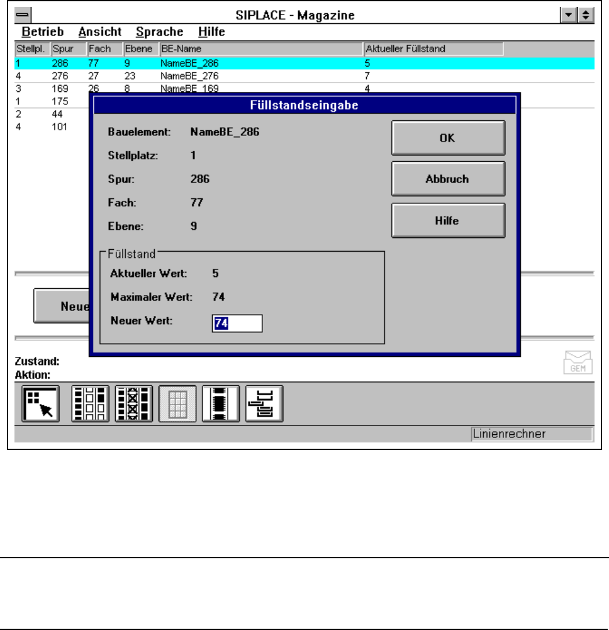Select the row with Spur 101
The height and width of the screenshot is (630, 609).
52,127
